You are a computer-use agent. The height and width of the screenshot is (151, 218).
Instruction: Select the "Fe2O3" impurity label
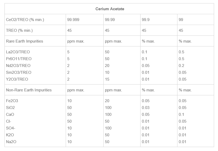coord(12,101)
